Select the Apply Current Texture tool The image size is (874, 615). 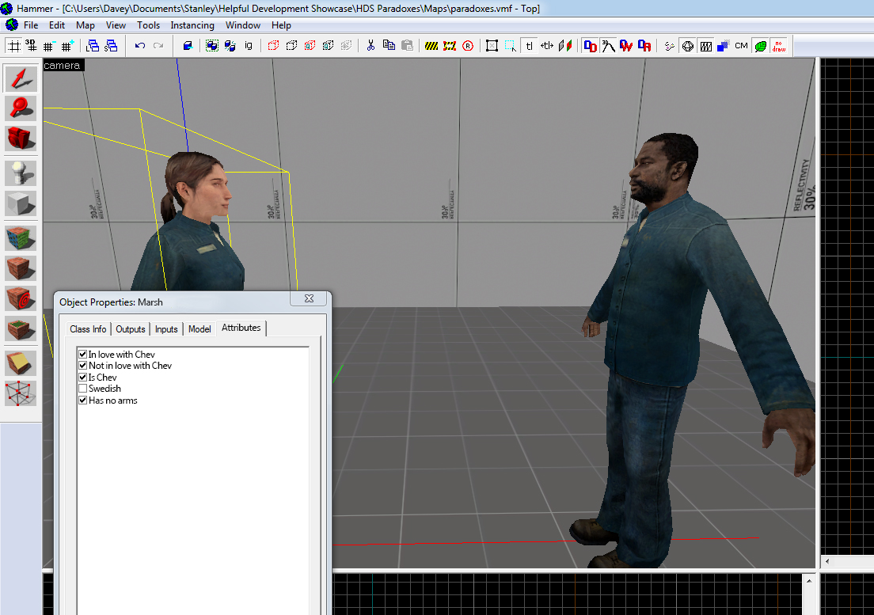21,268
